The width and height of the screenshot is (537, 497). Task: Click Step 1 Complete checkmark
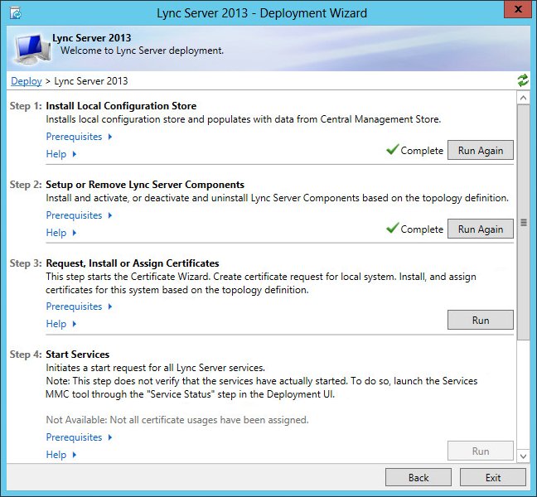coord(393,150)
